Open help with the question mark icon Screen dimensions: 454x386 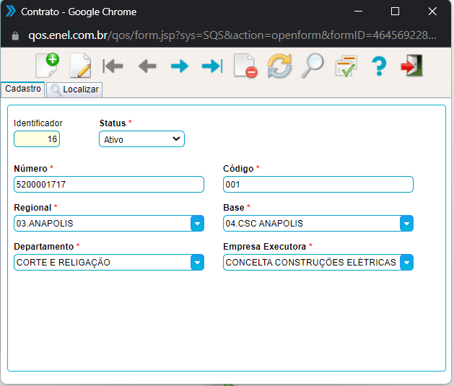[x=378, y=66]
